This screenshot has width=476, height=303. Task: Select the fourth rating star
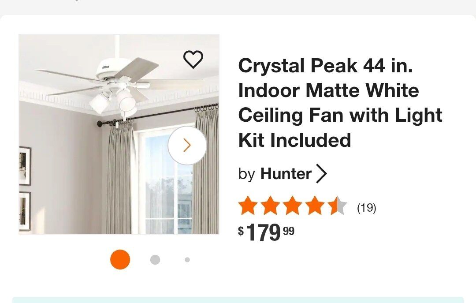pos(315,206)
